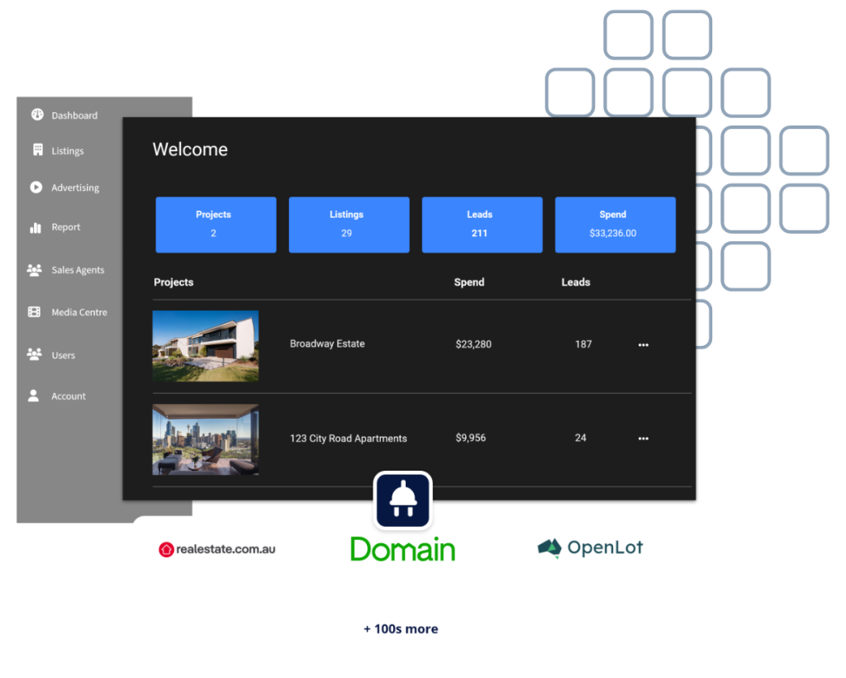The height and width of the screenshot is (678, 846).
Task: Open options menu for 123 City Road Apartments
Action: click(x=644, y=439)
